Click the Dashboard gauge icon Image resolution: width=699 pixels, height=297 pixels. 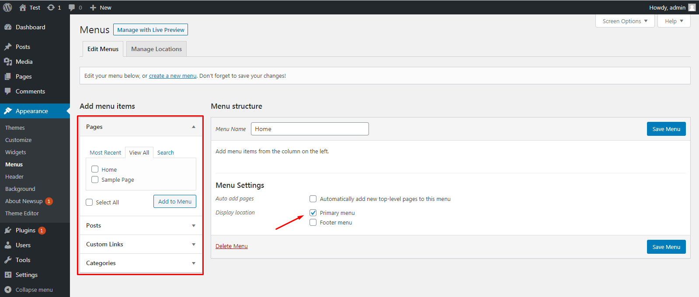point(8,27)
